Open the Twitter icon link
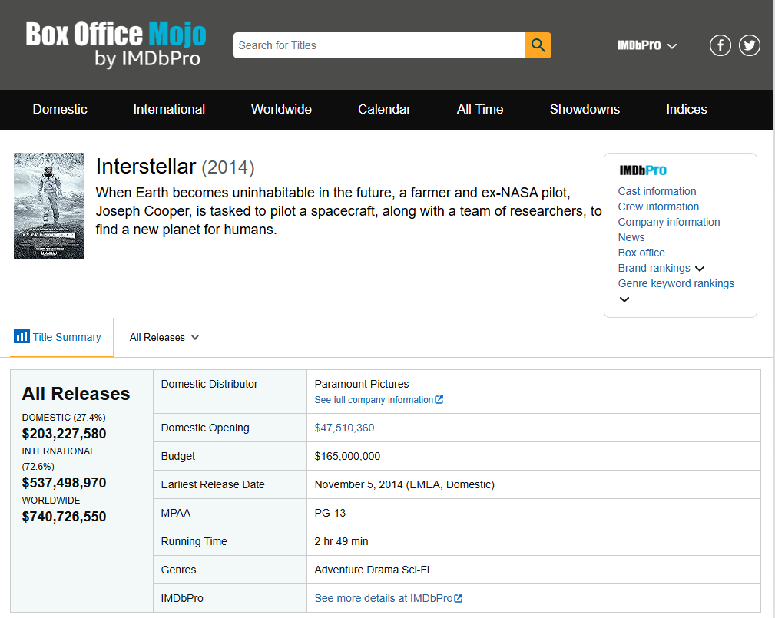Screen dimensions: 775x618 (x=750, y=45)
